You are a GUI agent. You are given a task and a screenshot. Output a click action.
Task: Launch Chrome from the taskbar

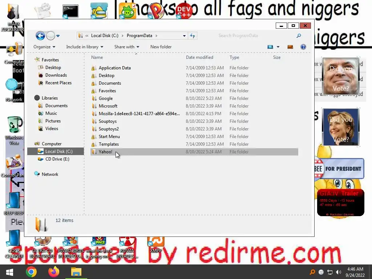[31, 272]
